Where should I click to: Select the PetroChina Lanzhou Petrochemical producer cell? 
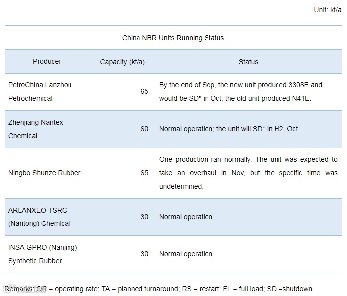pyautogui.click(x=40, y=92)
